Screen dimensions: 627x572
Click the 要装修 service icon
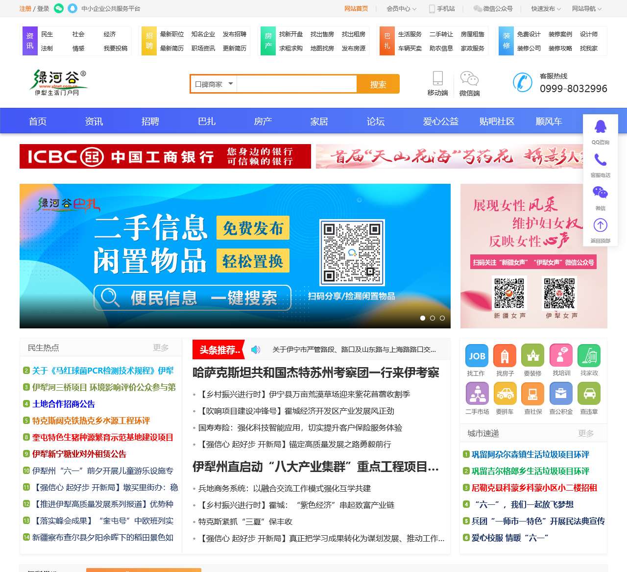[x=533, y=355]
